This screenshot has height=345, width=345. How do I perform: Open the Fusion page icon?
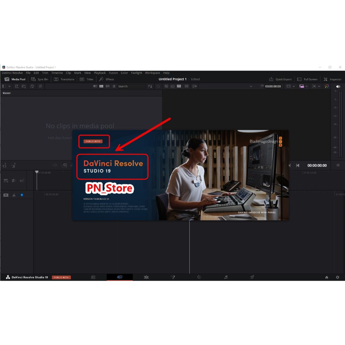coord(173,277)
